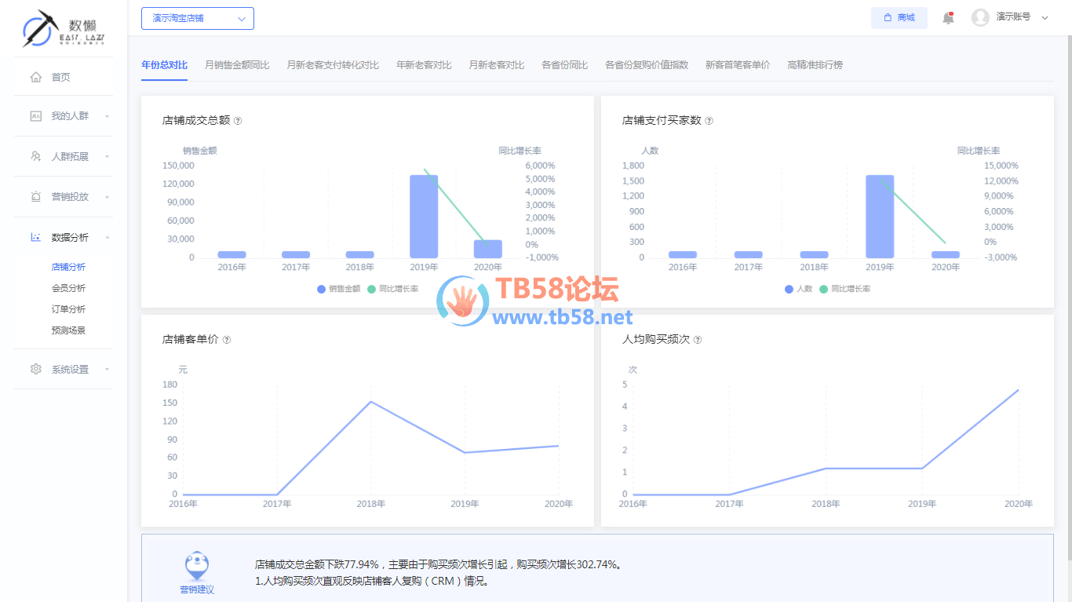Switch to the 年份总对比 tab

tap(164, 65)
